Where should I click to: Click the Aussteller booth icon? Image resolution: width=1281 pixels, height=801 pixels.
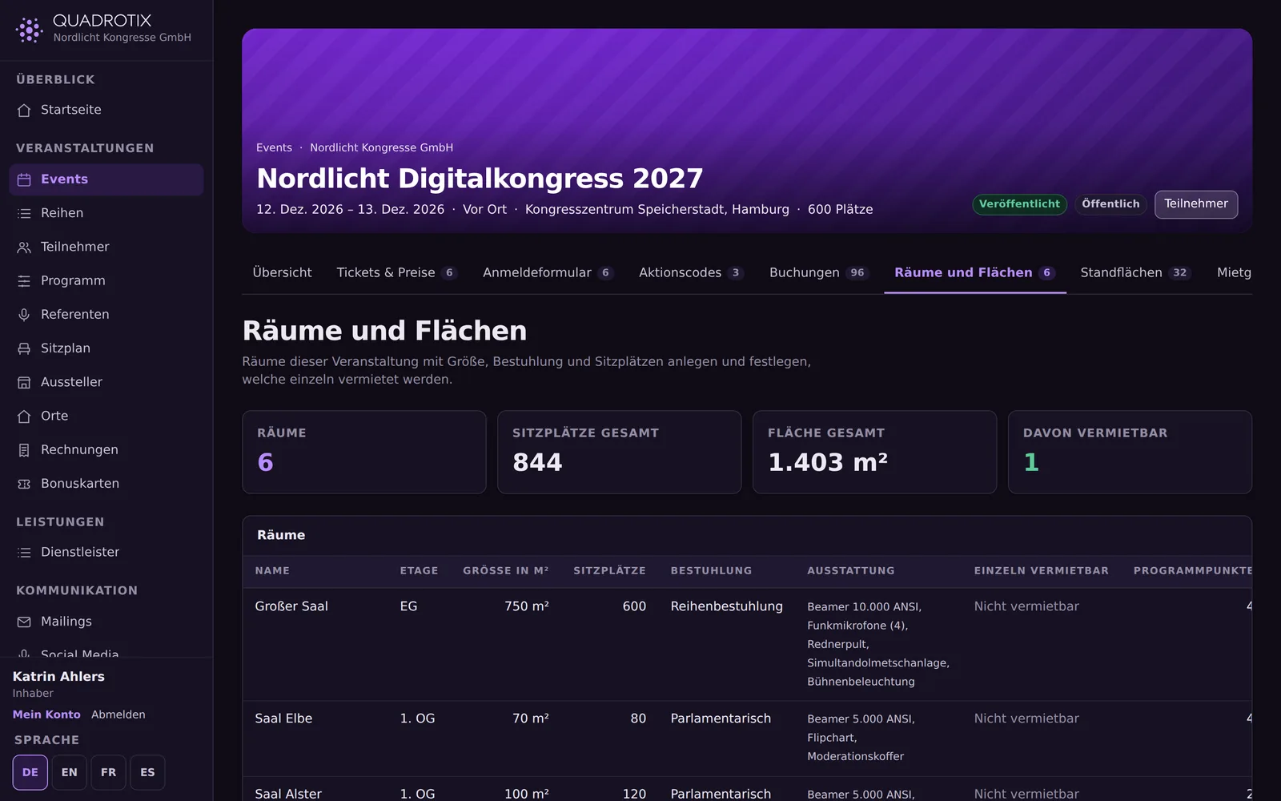tap(24, 383)
